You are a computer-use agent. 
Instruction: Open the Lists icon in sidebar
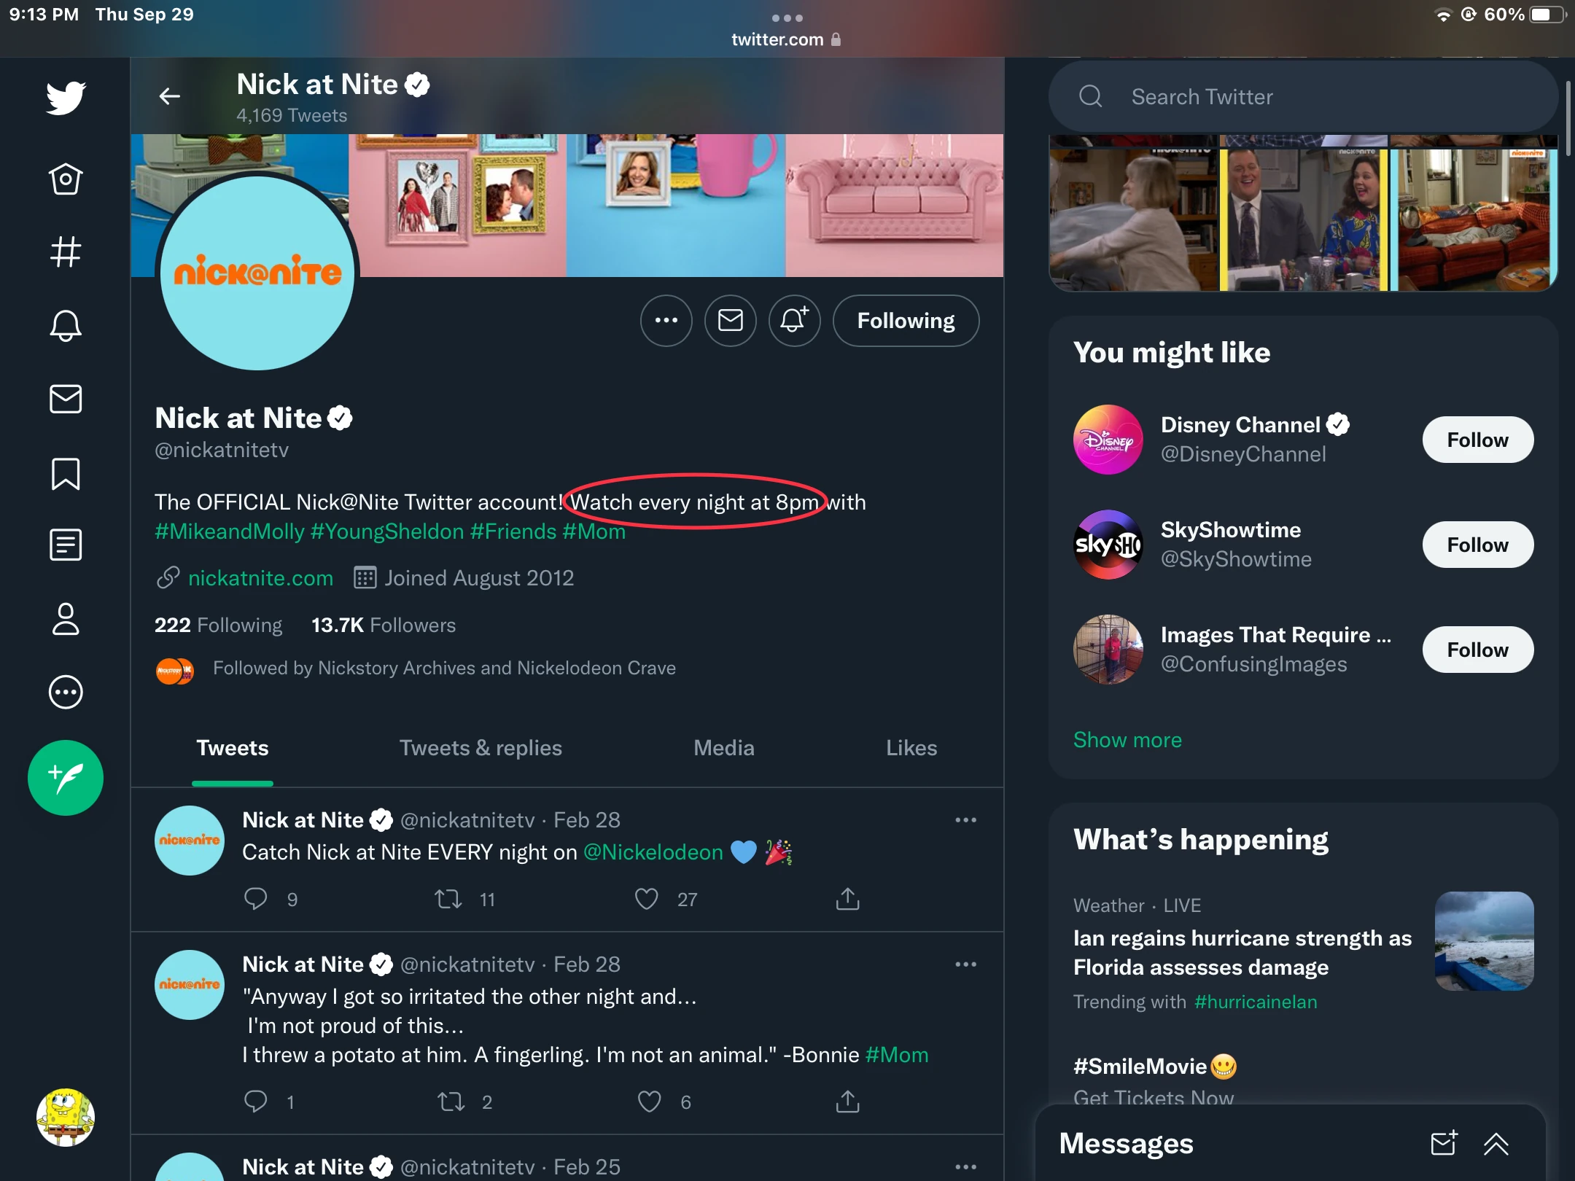[66, 545]
